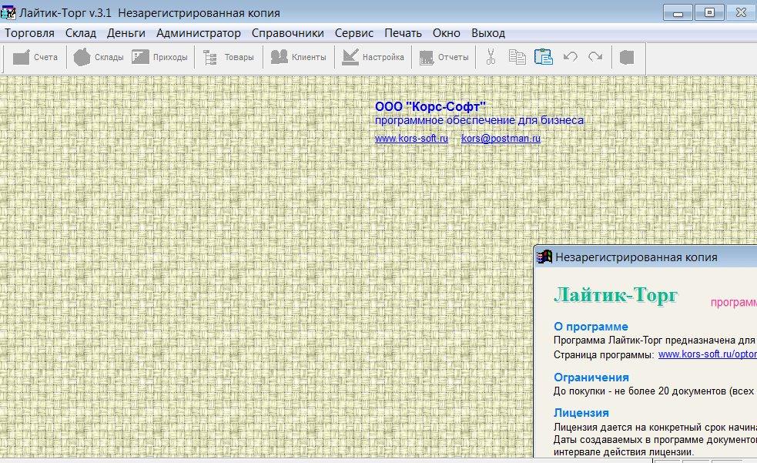Open the Справочники menu

[x=288, y=33]
